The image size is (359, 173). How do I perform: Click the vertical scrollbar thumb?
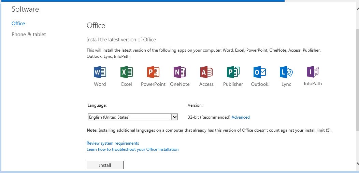click(357, 79)
